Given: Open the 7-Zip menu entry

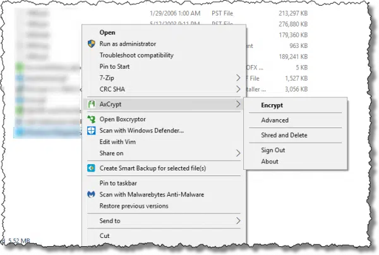Looking at the screenshot, I should (x=164, y=78).
